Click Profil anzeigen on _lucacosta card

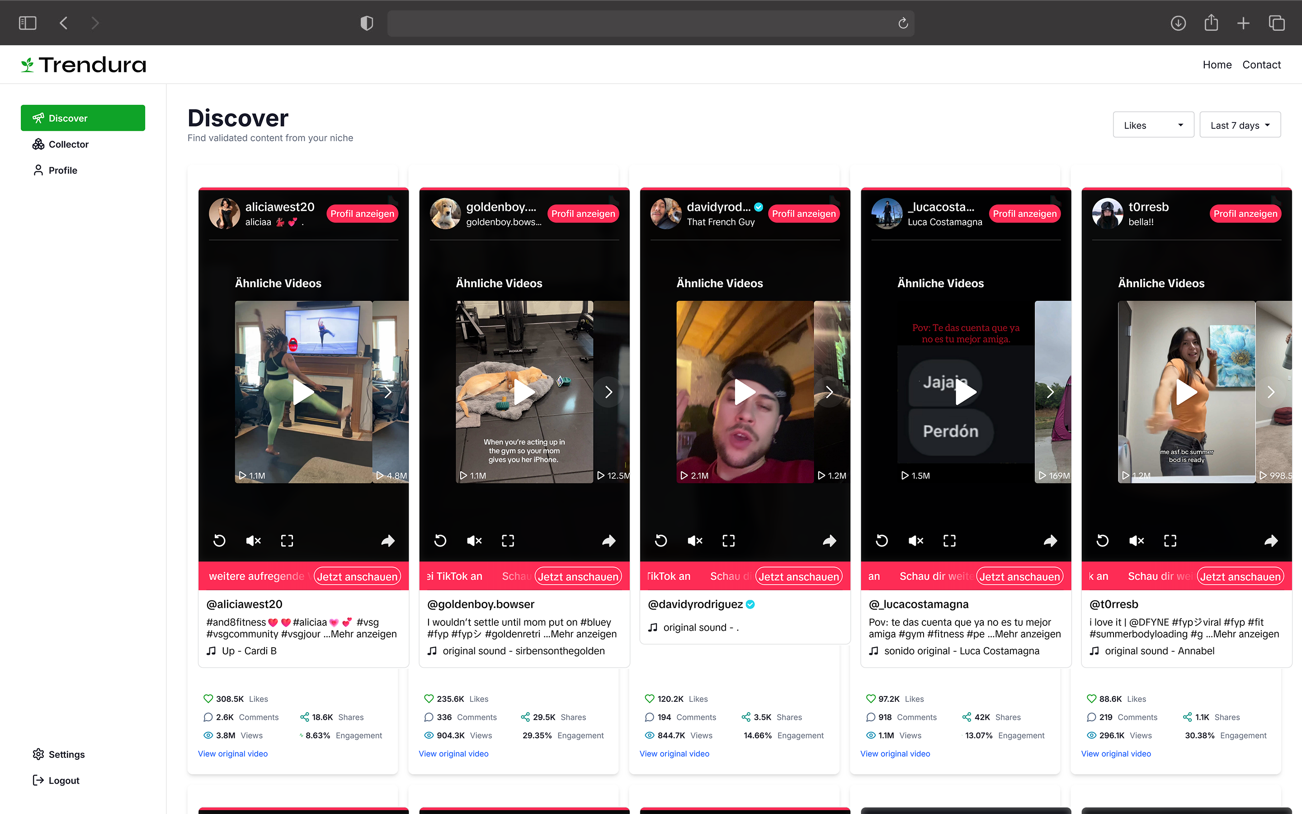pyautogui.click(x=1024, y=214)
